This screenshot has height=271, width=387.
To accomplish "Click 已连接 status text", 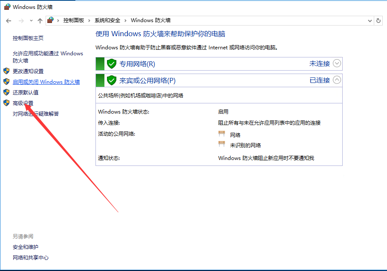I will pyautogui.click(x=320, y=80).
